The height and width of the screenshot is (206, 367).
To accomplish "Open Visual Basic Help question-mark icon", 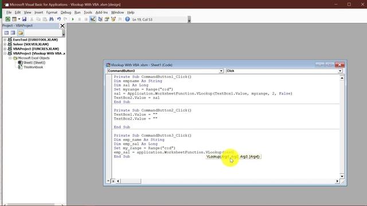I will [x=127, y=19].
